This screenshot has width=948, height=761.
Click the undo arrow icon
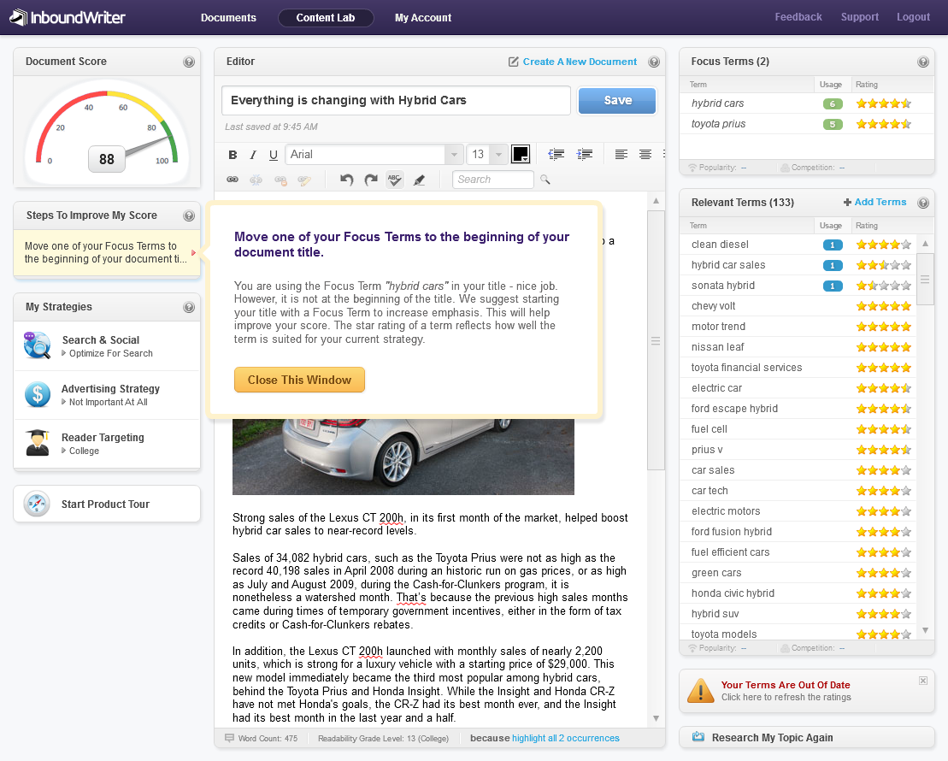[346, 180]
